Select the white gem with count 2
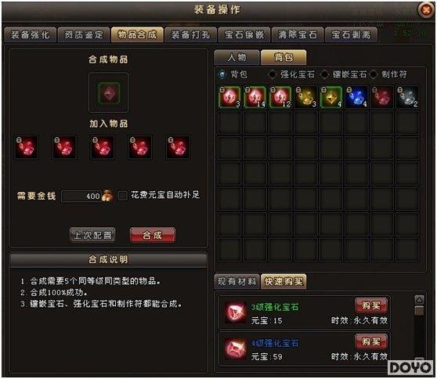Image resolution: width=437 pixels, height=379 pixels. coord(407,97)
